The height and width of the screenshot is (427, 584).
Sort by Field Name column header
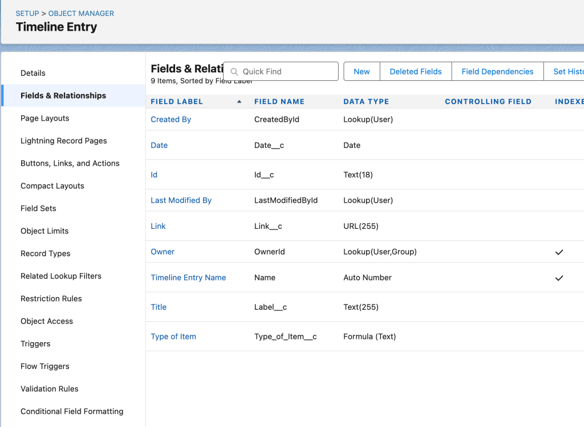pyautogui.click(x=279, y=101)
